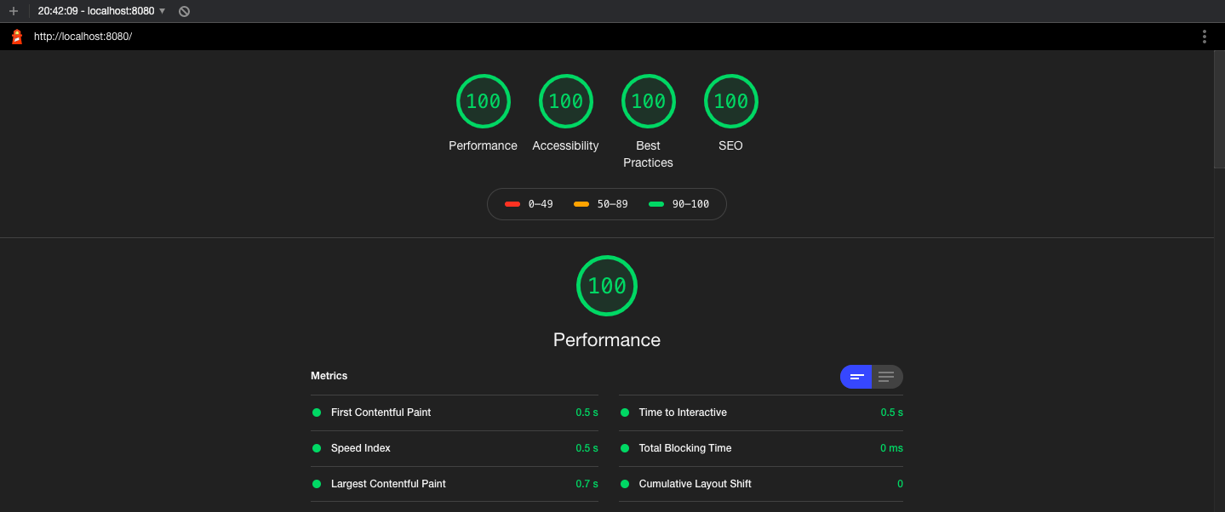Open the report history dropdown for localhost:8080
The width and height of the screenshot is (1225, 512).
click(162, 12)
